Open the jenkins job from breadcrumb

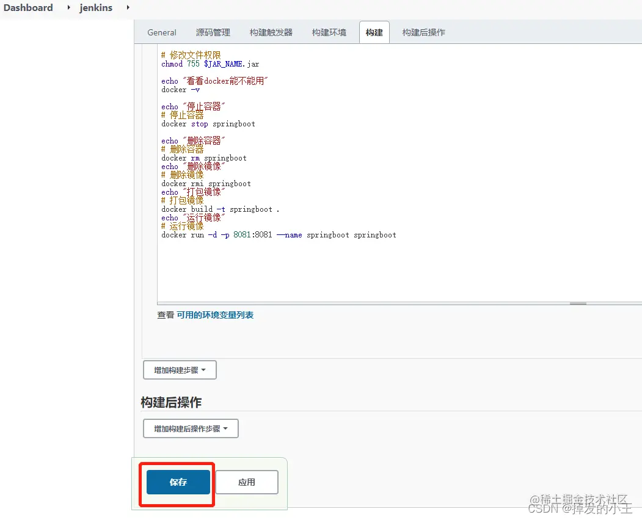click(96, 8)
